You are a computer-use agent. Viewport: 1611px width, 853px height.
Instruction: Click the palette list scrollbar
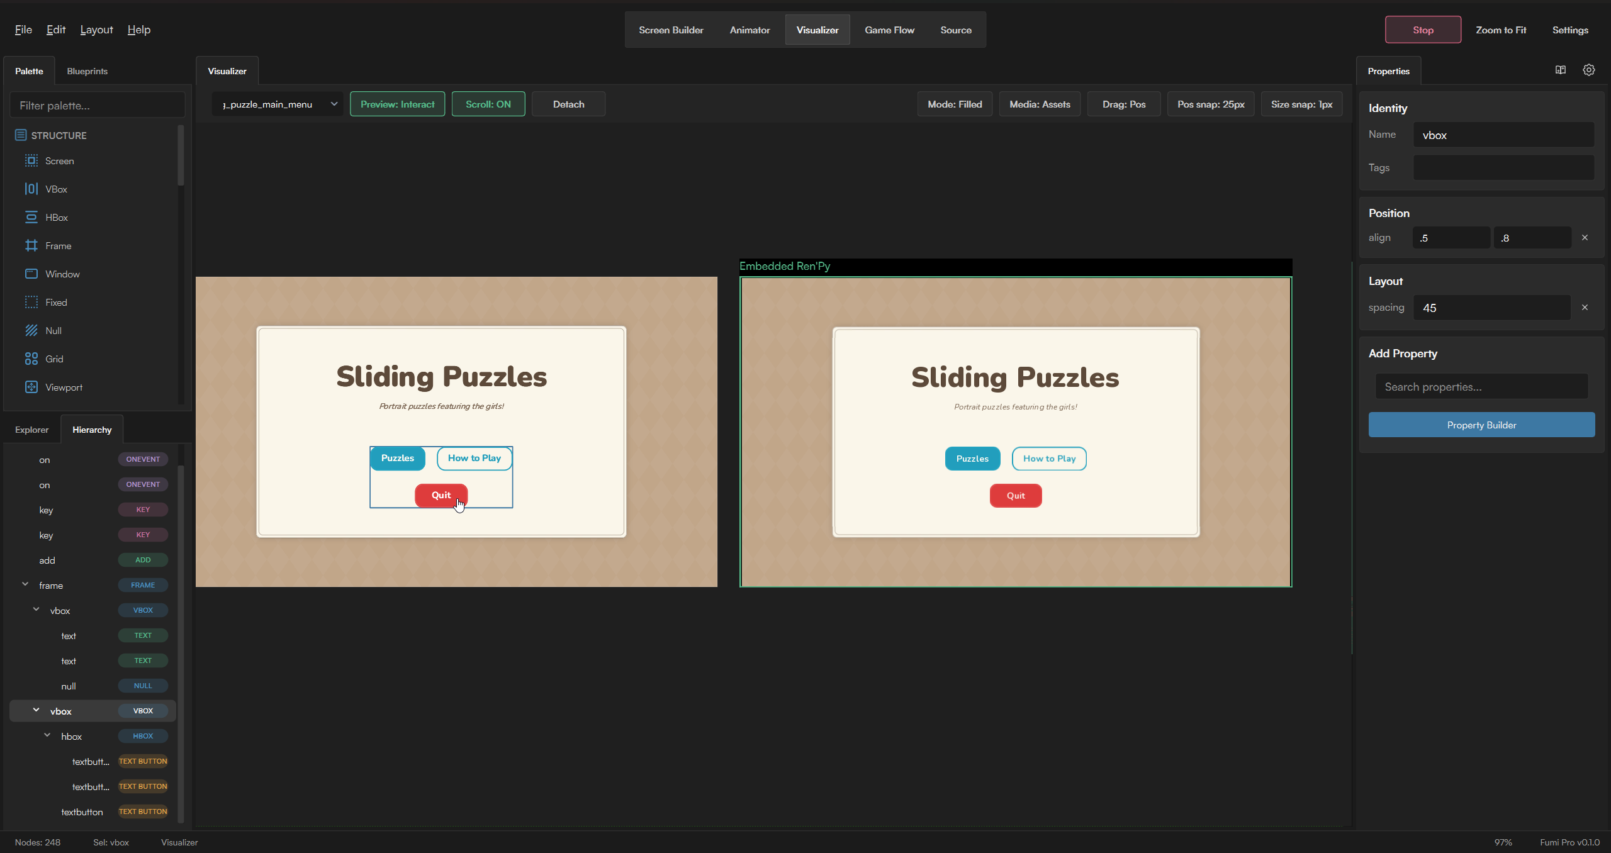(181, 155)
